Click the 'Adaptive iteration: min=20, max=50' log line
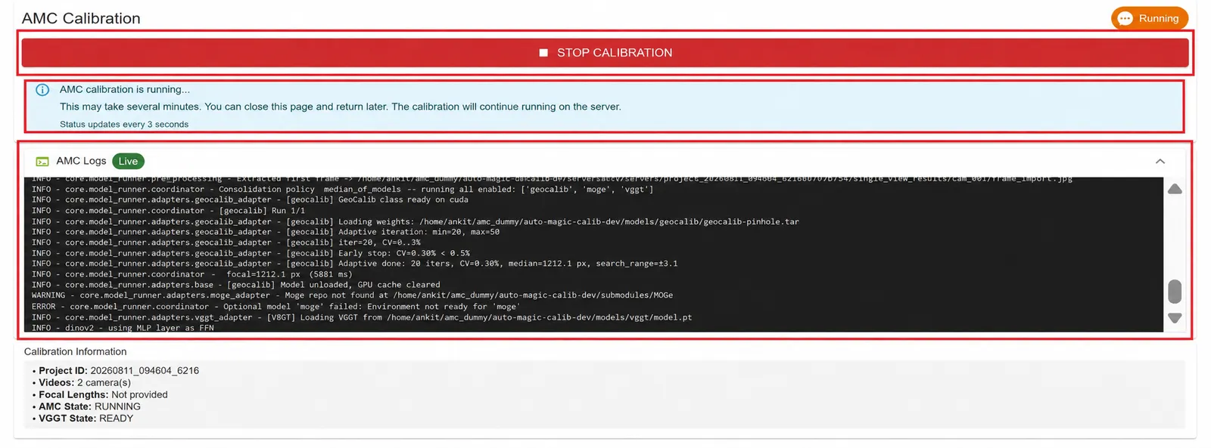Screen dimensions: 1211x448 266,232
